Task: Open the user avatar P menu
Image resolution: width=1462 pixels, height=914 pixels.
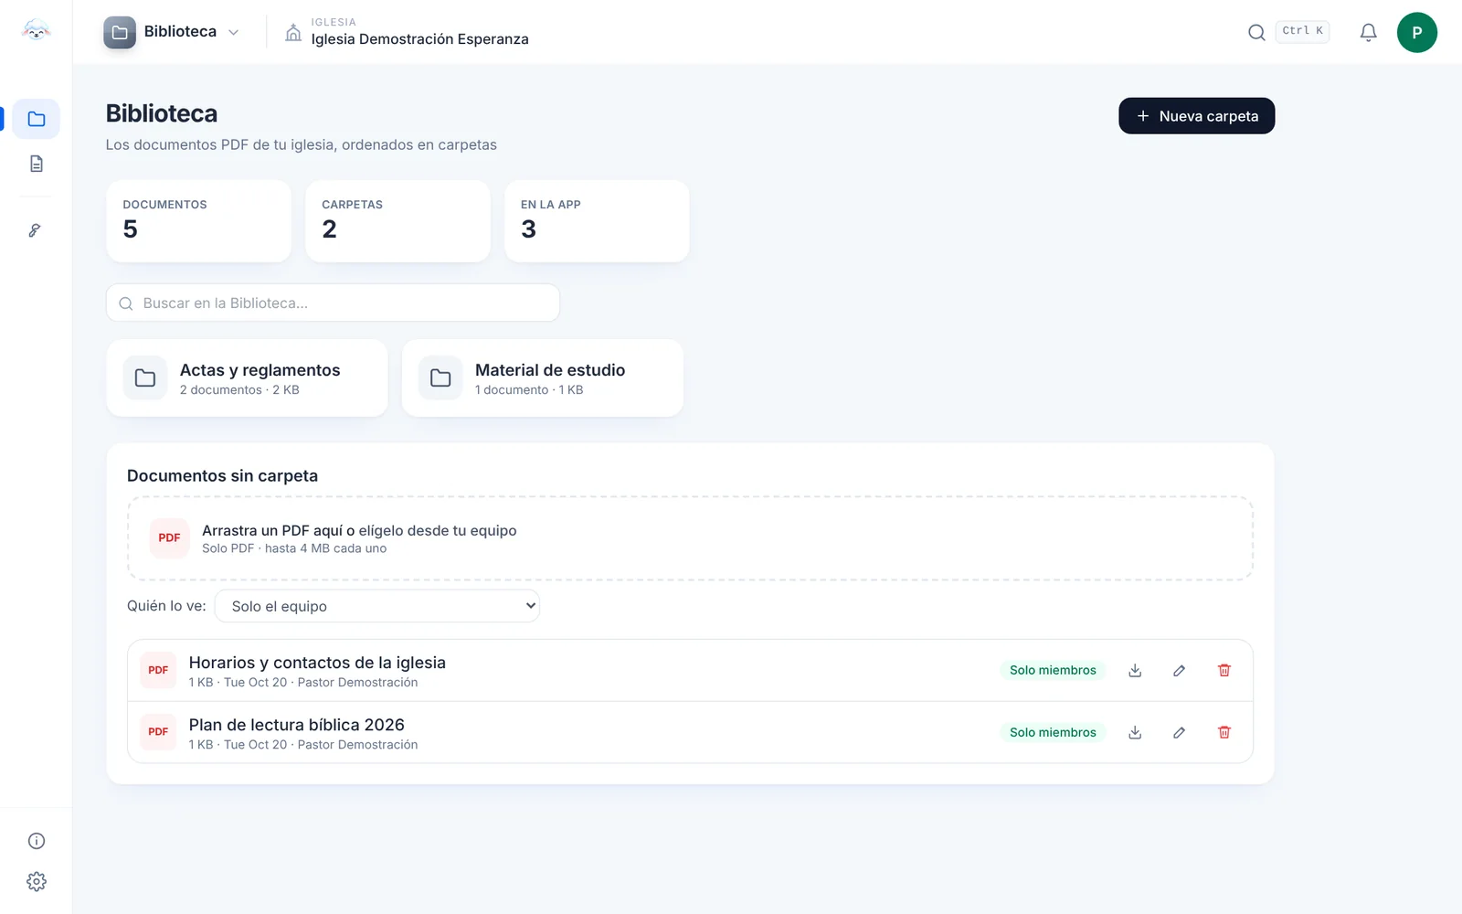Action: tap(1416, 33)
